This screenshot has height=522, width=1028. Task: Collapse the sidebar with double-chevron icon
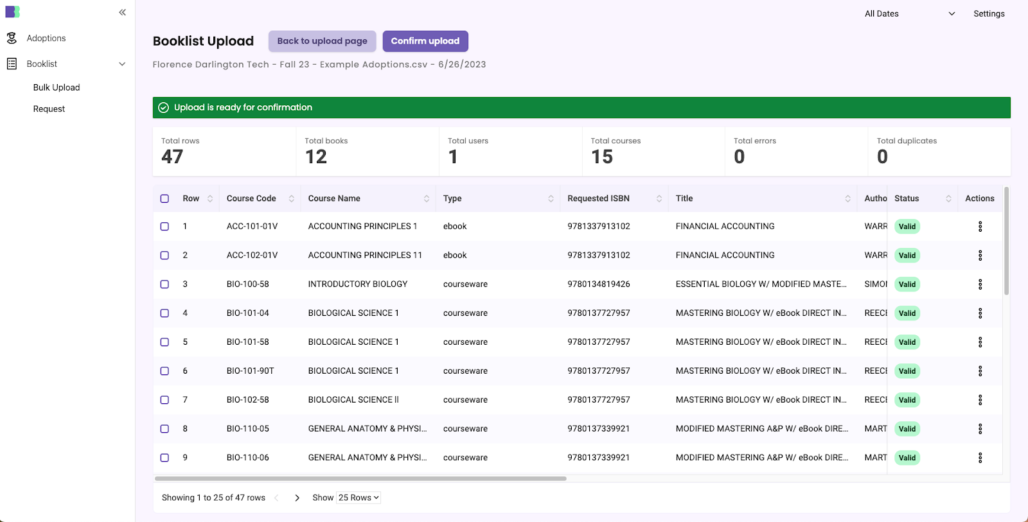pos(122,12)
